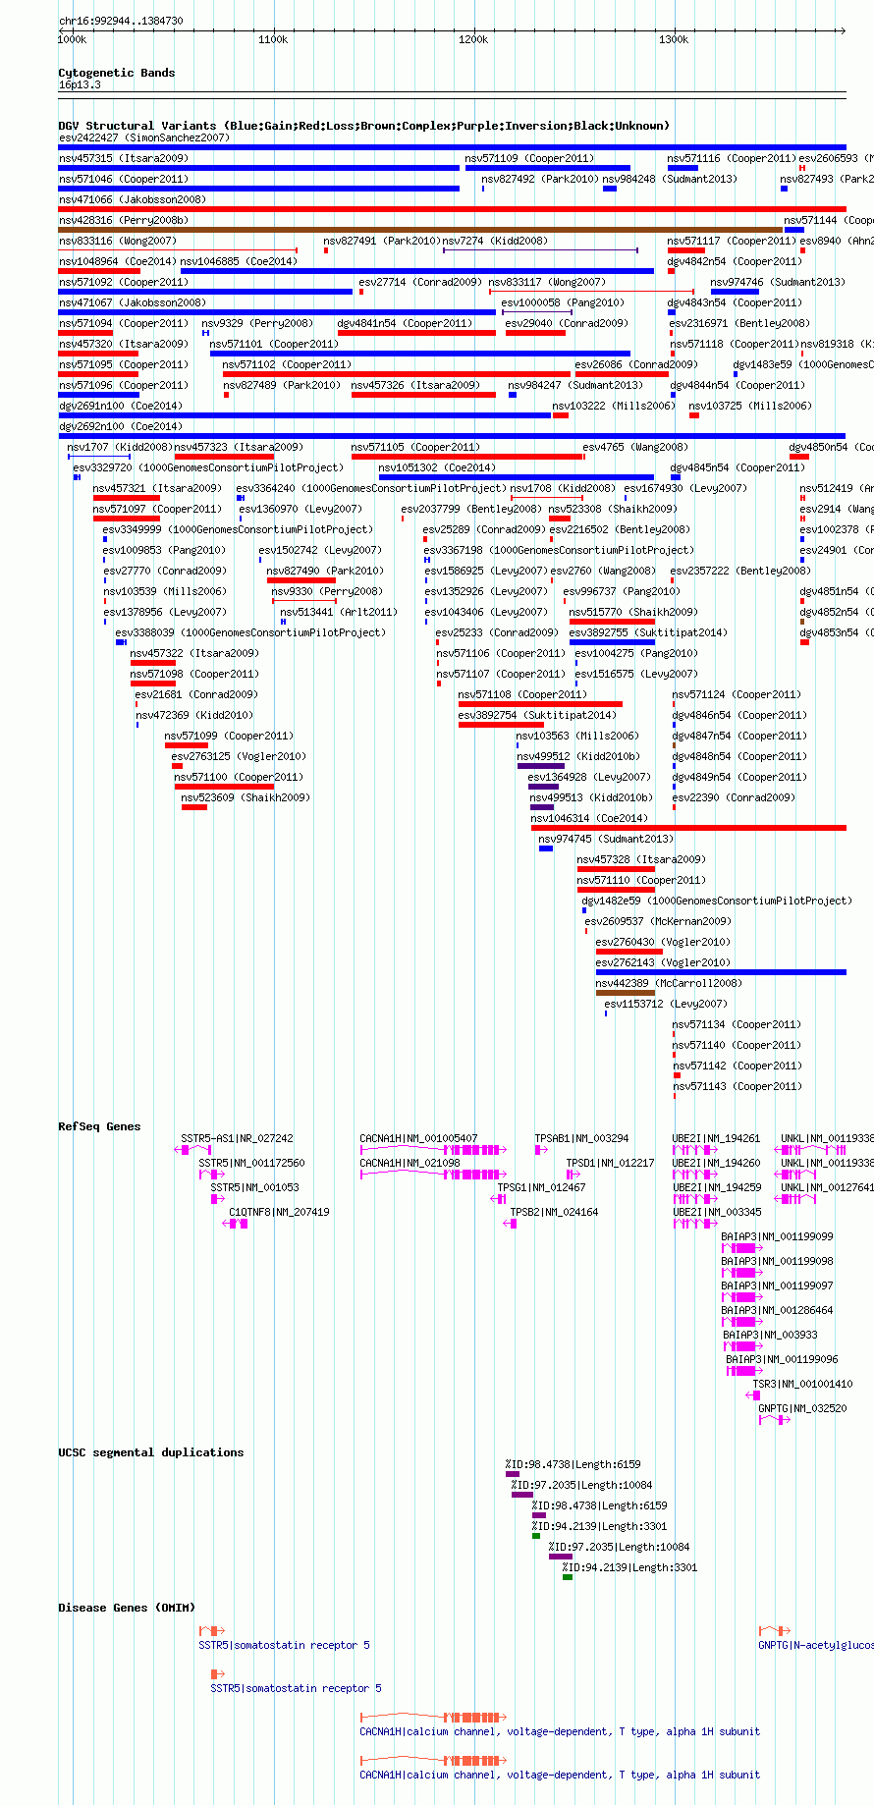Select nsv1046885 (Coe2014) variant
Viewport: 874px width, 1805px height.
(x=239, y=261)
